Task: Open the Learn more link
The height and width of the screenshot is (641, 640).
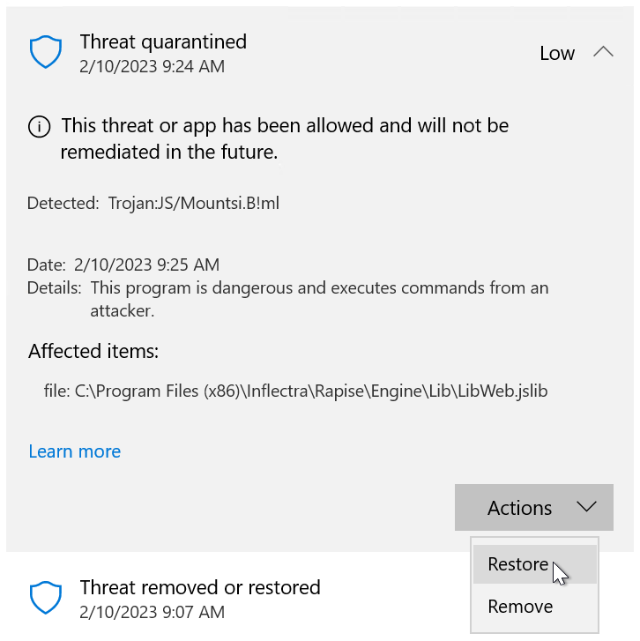Action: 75,451
